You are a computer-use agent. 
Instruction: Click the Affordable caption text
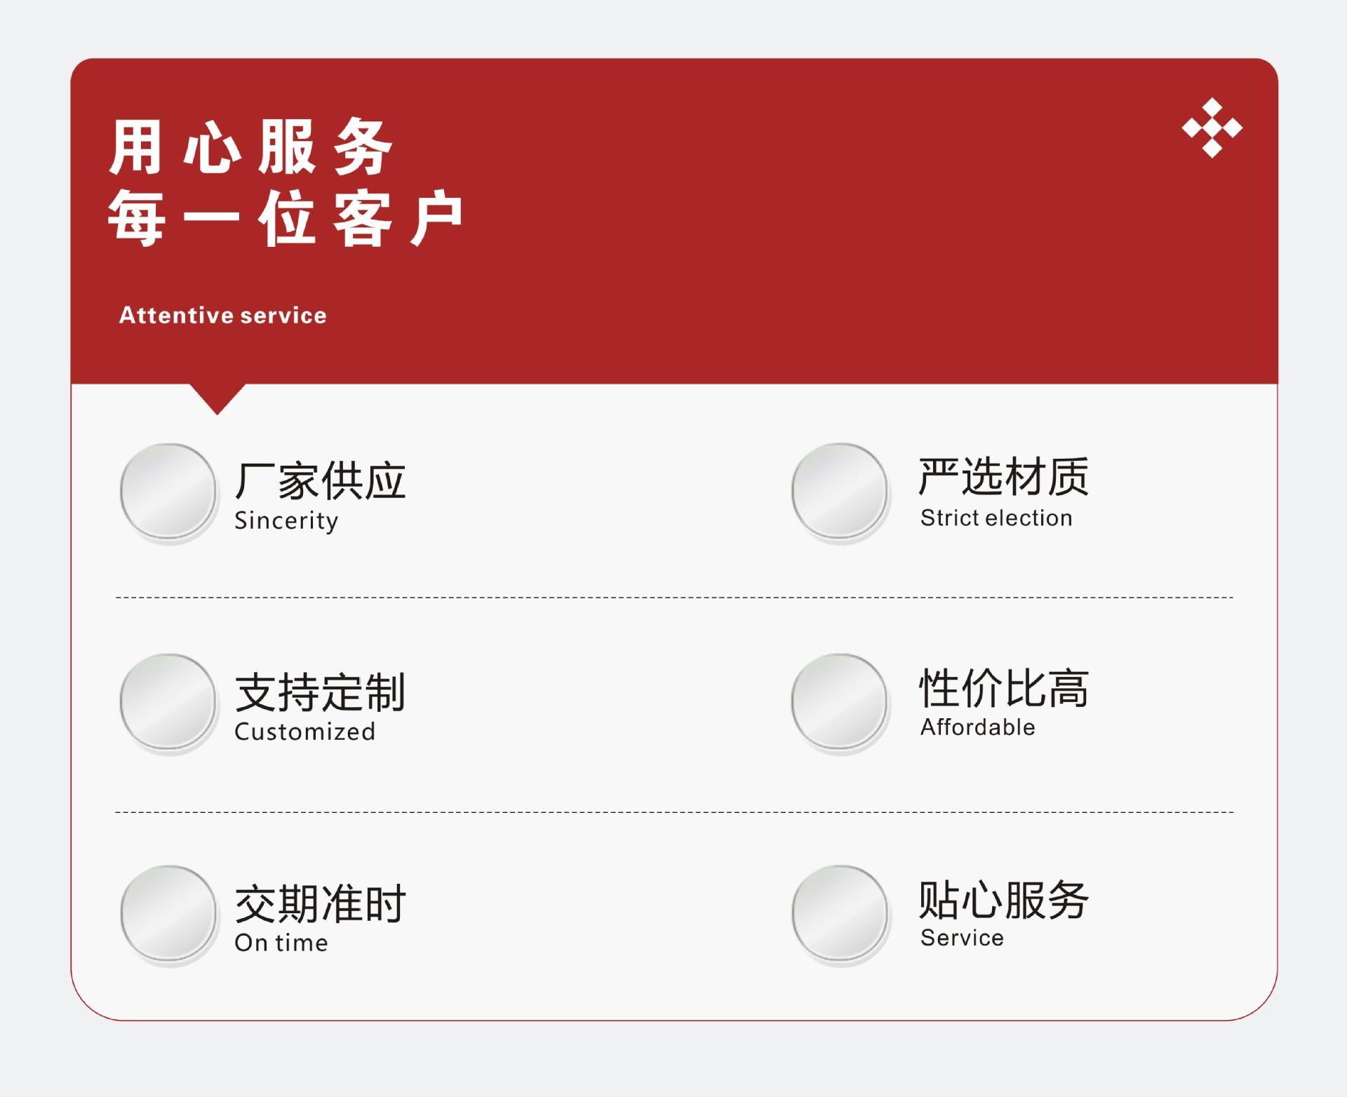point(978,727)
